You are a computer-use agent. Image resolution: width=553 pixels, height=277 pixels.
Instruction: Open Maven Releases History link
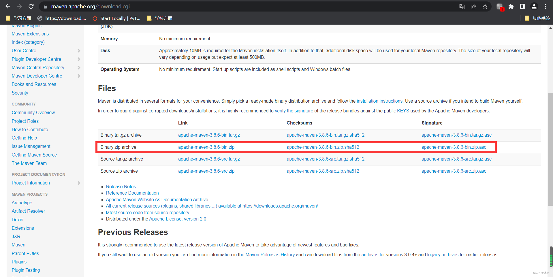[270, 255]
